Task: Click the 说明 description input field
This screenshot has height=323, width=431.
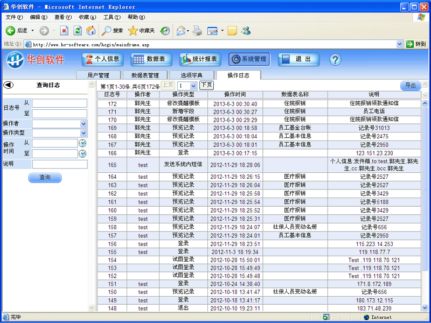Action: click(59, 164)
